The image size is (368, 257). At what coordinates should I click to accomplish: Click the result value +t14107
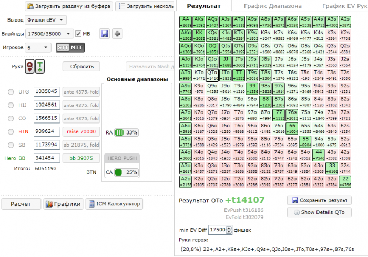pos(245,200)
